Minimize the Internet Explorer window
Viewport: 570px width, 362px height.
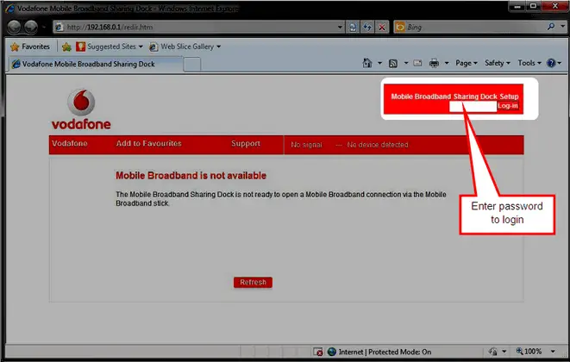(x=517, y=6)
